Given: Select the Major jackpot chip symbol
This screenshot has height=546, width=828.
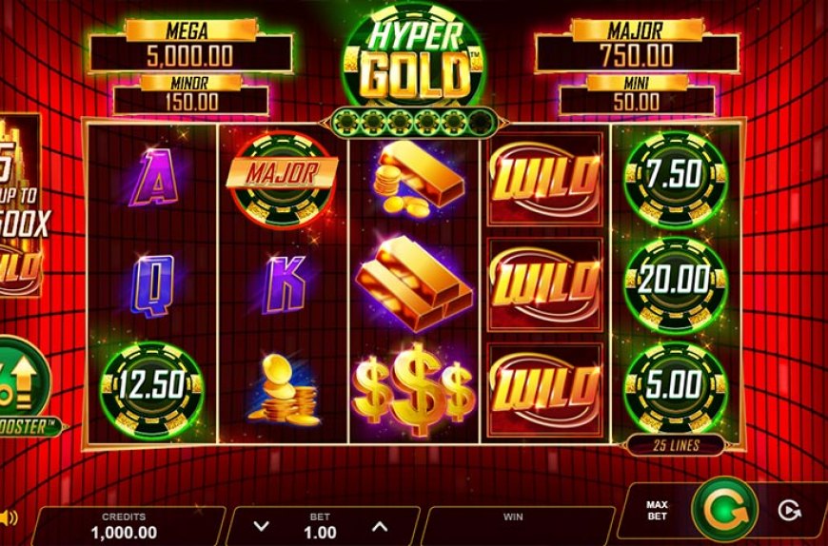Looking at the screenshot, I should (283, 180).
